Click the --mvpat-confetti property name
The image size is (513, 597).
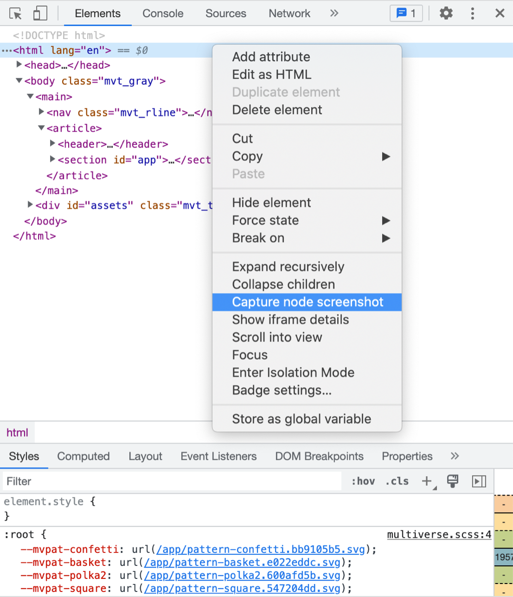(x=70, y=549)
